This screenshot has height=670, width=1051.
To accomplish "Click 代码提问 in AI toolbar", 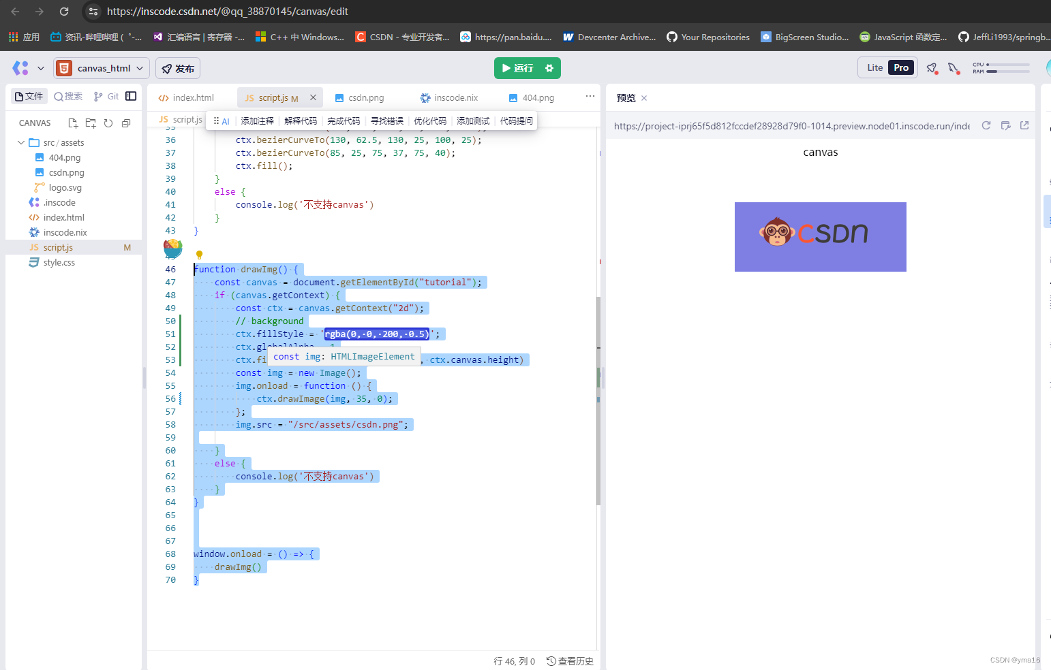I will [517, 121].
